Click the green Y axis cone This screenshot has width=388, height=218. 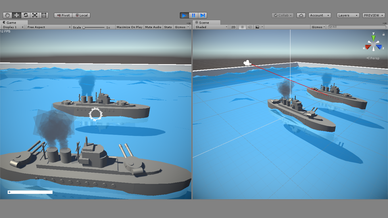374,37
